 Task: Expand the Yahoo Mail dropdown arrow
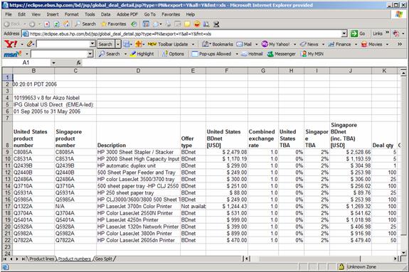(256, 44)
